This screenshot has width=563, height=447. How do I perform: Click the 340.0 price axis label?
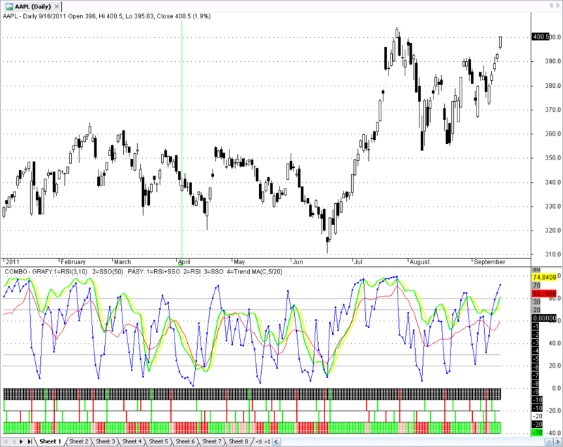tap(553, 182)
